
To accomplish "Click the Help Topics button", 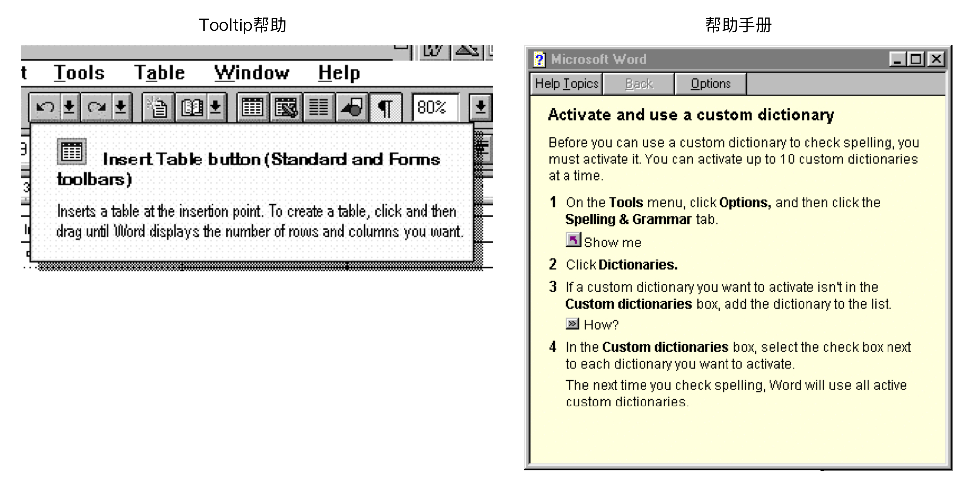I will pyautogui.click(x=566, y=83).
